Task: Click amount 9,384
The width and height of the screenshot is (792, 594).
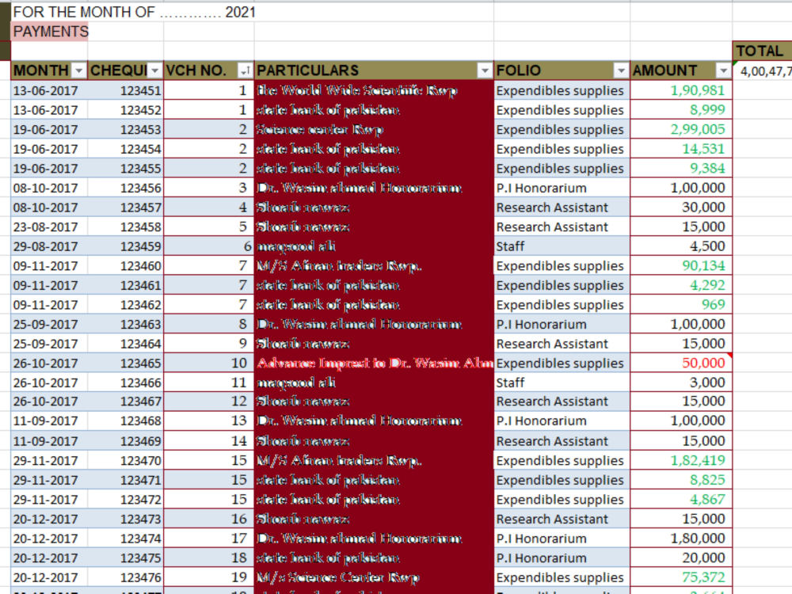Action: (707, 168)
